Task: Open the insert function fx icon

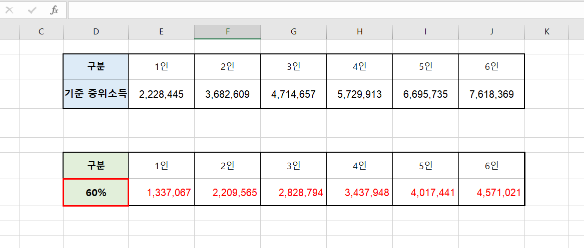Action: (55, 10)
